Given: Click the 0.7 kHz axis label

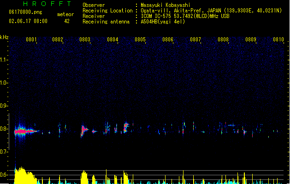Looking at the screenshot, I should (x=4, y=152).
